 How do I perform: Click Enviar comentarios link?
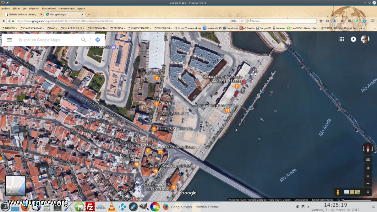[323, 200]
